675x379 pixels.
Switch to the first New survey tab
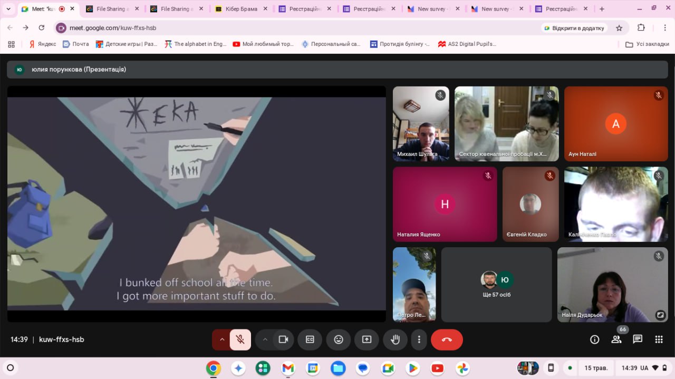433,9
